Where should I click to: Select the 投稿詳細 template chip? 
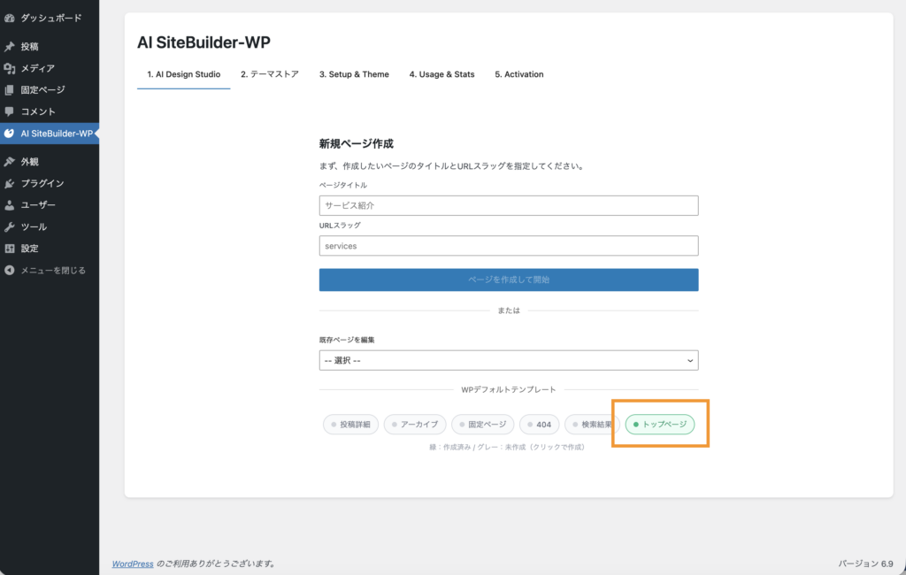[x=351, y=425]
